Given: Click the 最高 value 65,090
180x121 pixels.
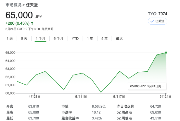Looking at the screenshot, I should pos(33,112).
